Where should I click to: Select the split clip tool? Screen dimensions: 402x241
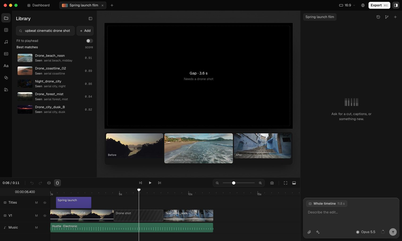click(49, 183)
